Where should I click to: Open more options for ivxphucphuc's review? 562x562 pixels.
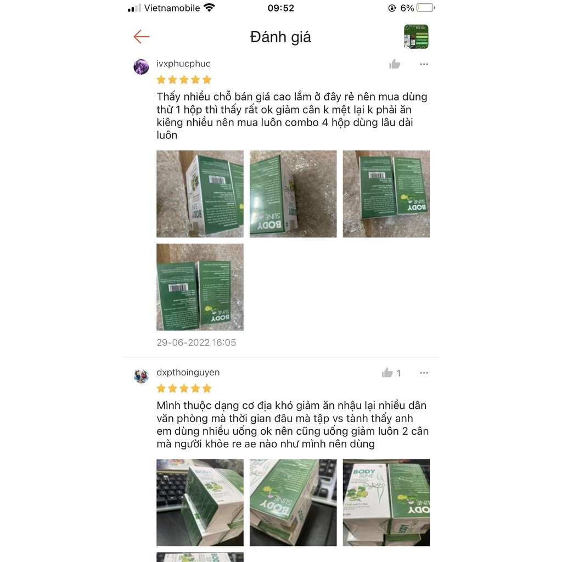pyautogui.click(x=424, y=64)
